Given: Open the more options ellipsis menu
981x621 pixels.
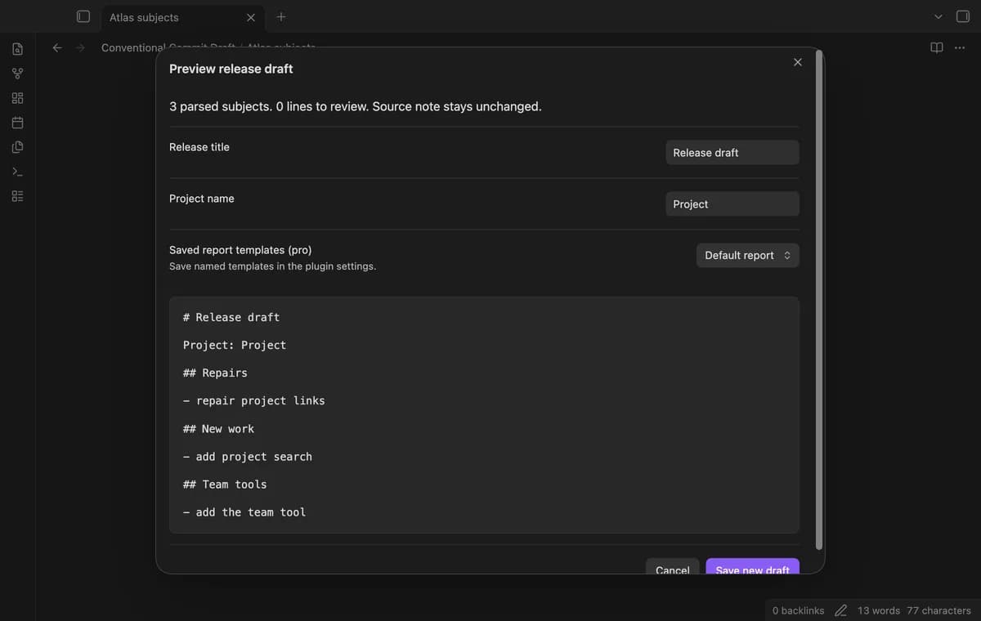Looking at the screenshot, I should (960, 47).
